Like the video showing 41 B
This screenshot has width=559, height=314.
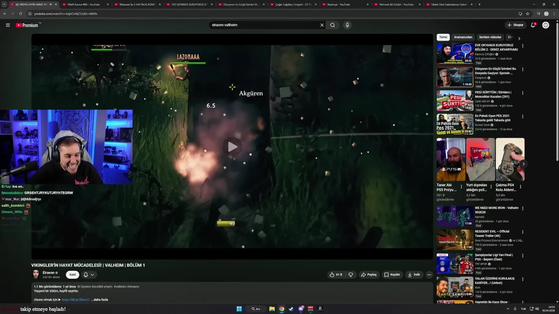coord(336,275)
